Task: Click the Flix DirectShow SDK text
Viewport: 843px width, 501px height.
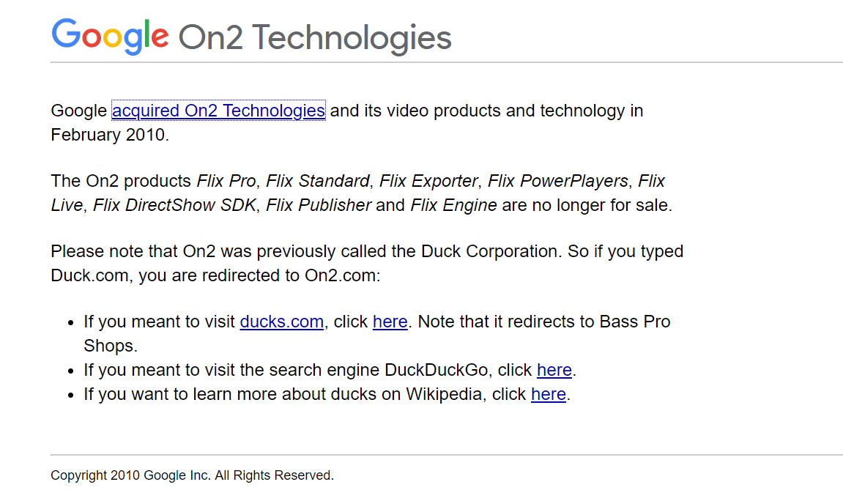Action: 175,205
